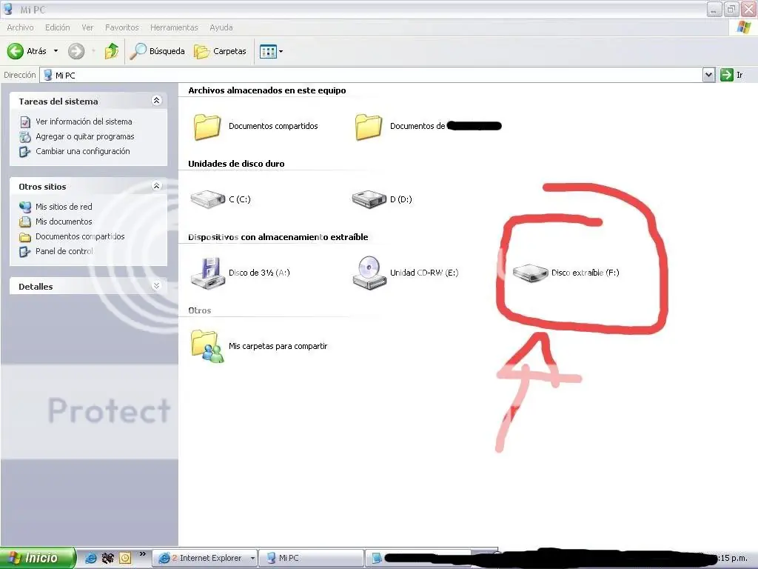Open the Herramientas menu

(x=174, y=27)
